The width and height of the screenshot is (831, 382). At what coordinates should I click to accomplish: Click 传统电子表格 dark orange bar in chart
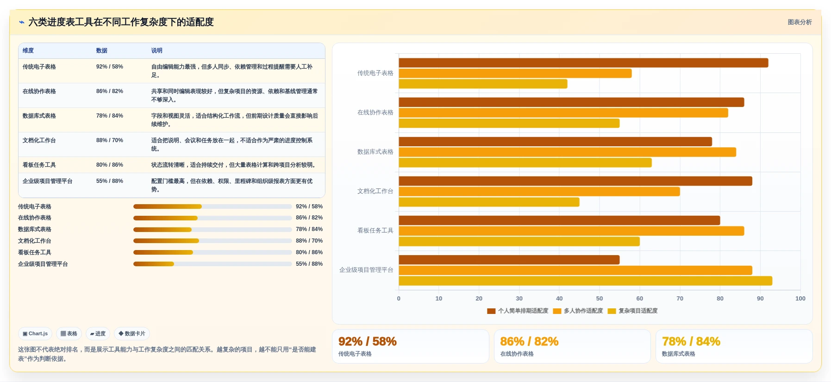tap(583, 63)
